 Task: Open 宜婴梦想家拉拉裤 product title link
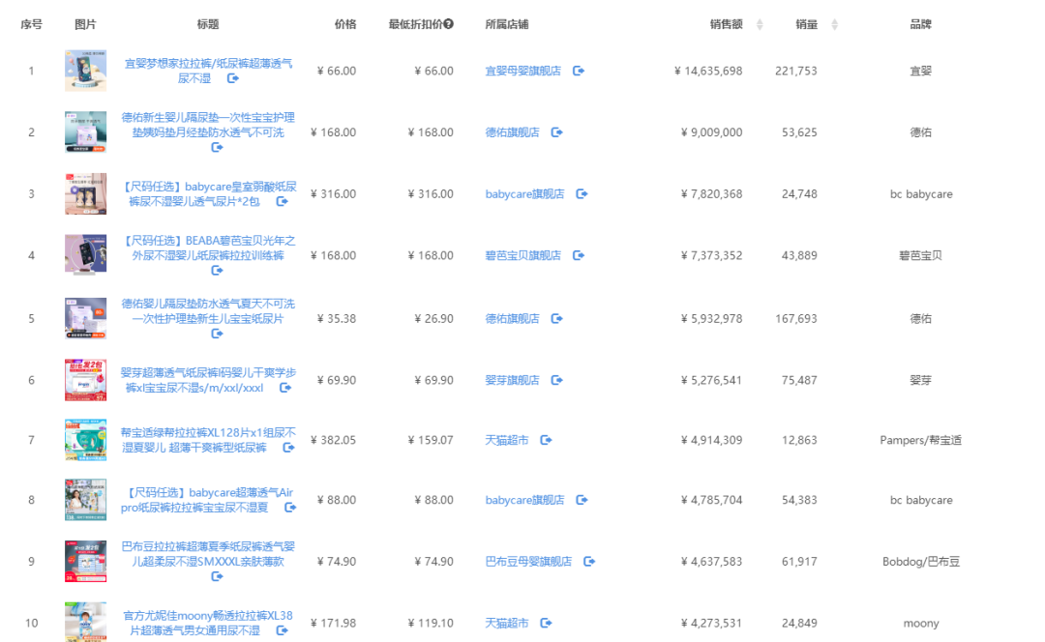point(208,71)
